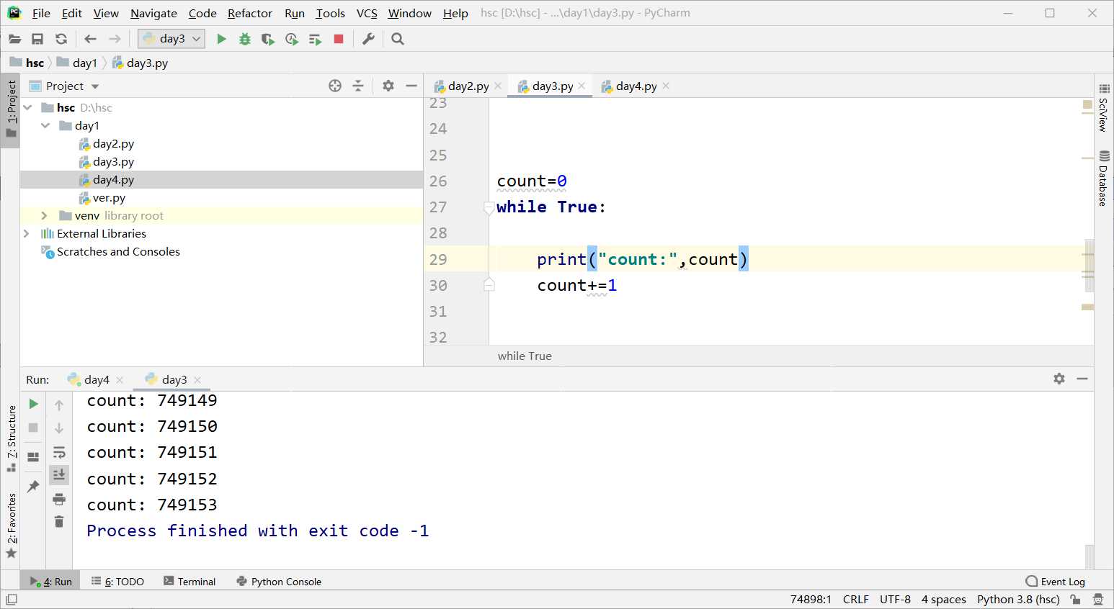Close the day3 run tab

(x=197, y=380)
